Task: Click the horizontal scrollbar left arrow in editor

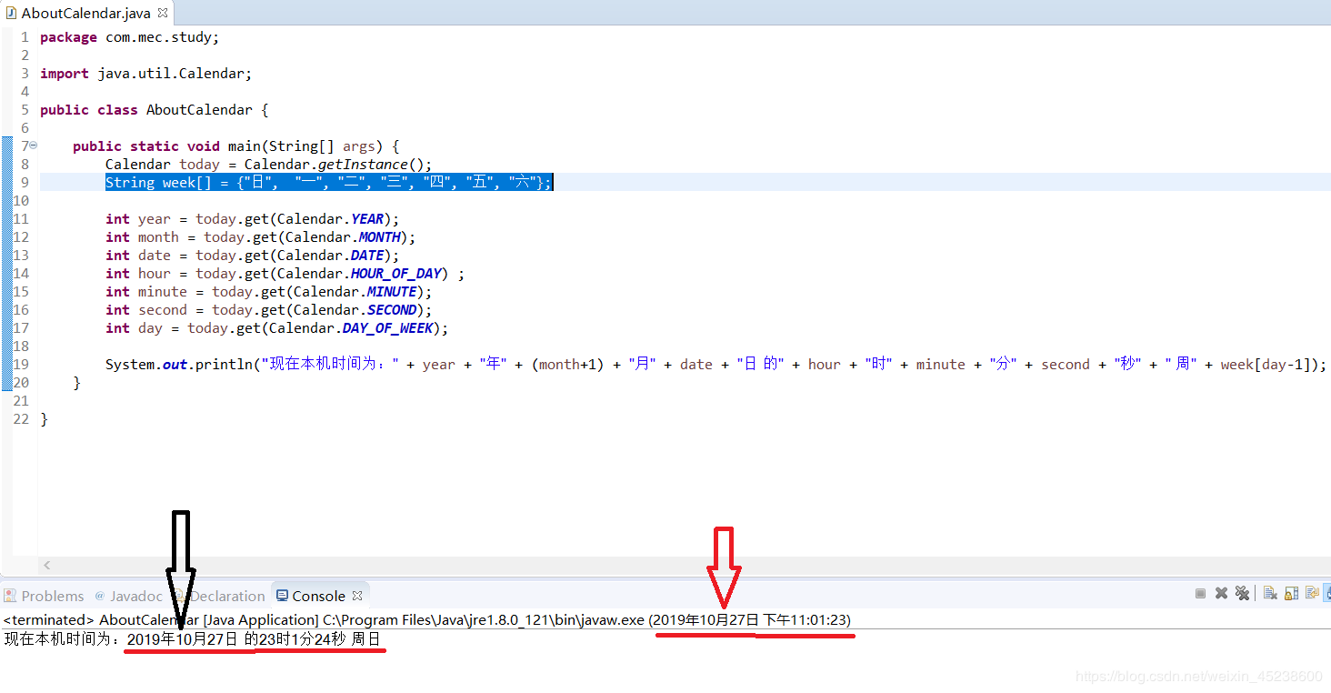Action: [x=47, y=565]
